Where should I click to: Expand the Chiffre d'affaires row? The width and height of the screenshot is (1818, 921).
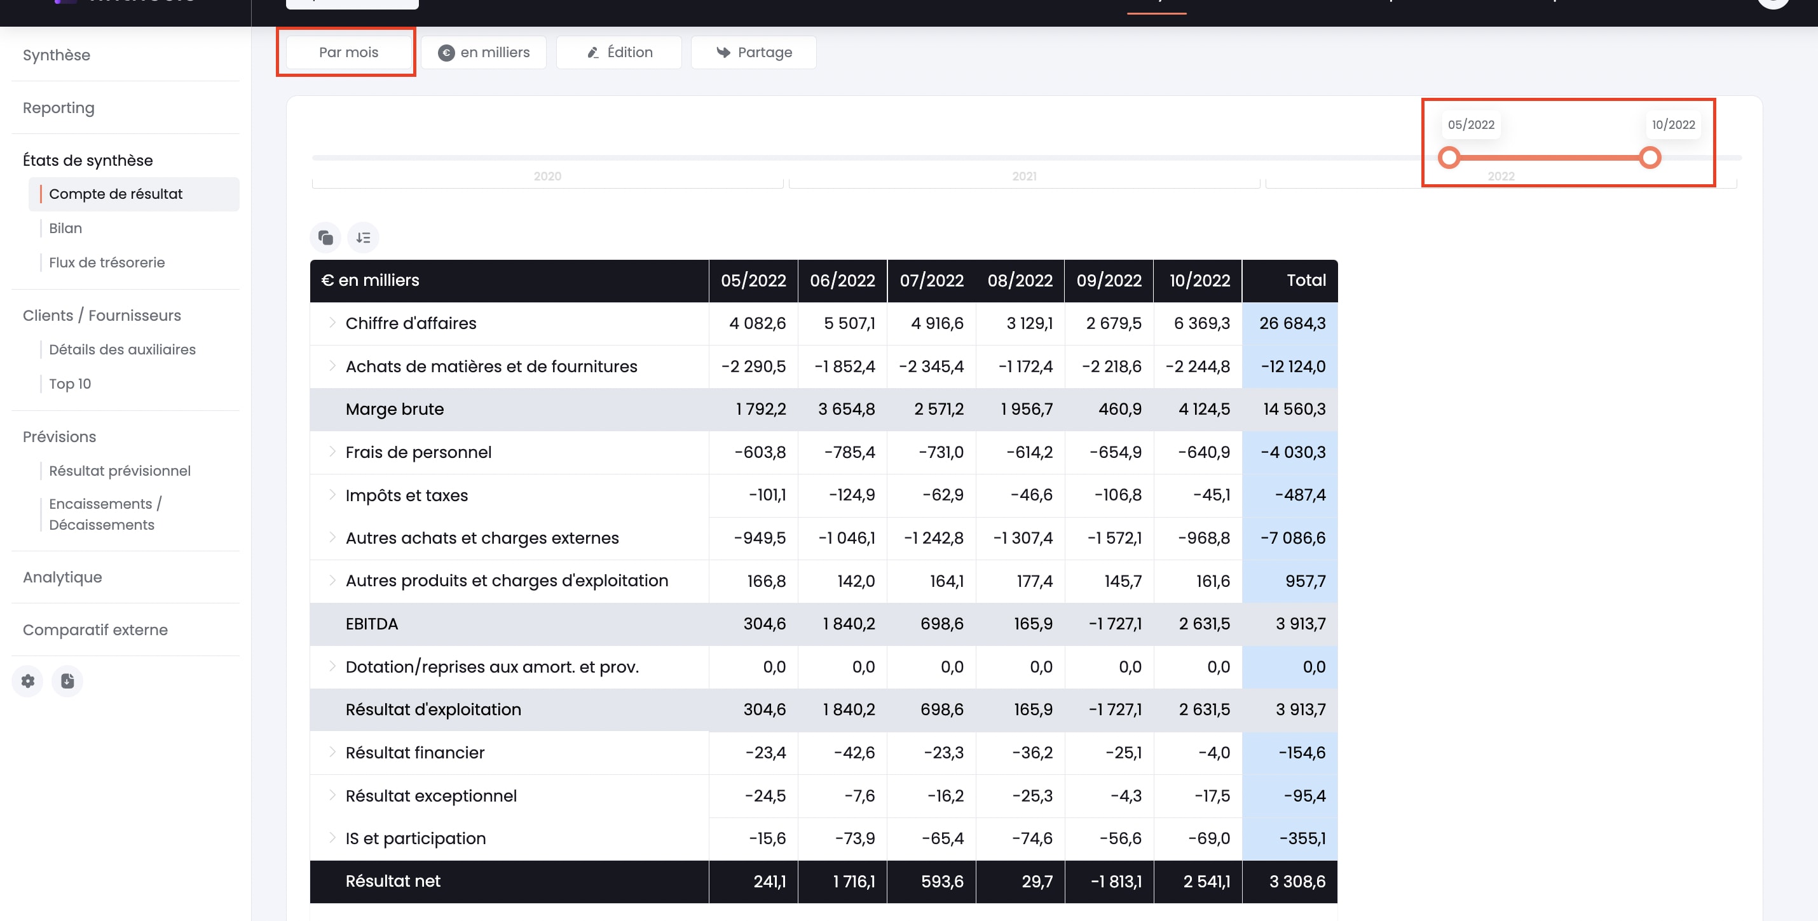(332, 323)
